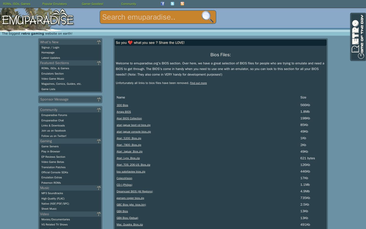The image size is (366, 229).
Task: Open VG Related TV Shows link
Action: click(x=55, y=224)
